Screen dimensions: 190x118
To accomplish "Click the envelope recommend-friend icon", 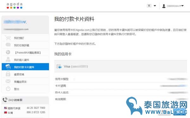I will pyautogui.click(x=8, y=81).
